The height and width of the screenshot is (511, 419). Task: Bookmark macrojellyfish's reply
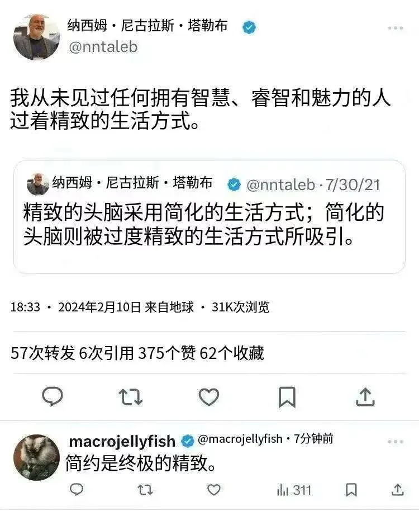point(351,490)
